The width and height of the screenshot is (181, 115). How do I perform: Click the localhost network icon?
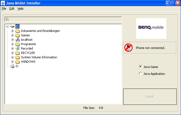click(18, 40)
